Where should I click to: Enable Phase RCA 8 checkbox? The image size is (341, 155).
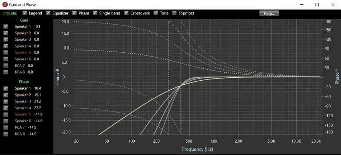pos(6,134)
